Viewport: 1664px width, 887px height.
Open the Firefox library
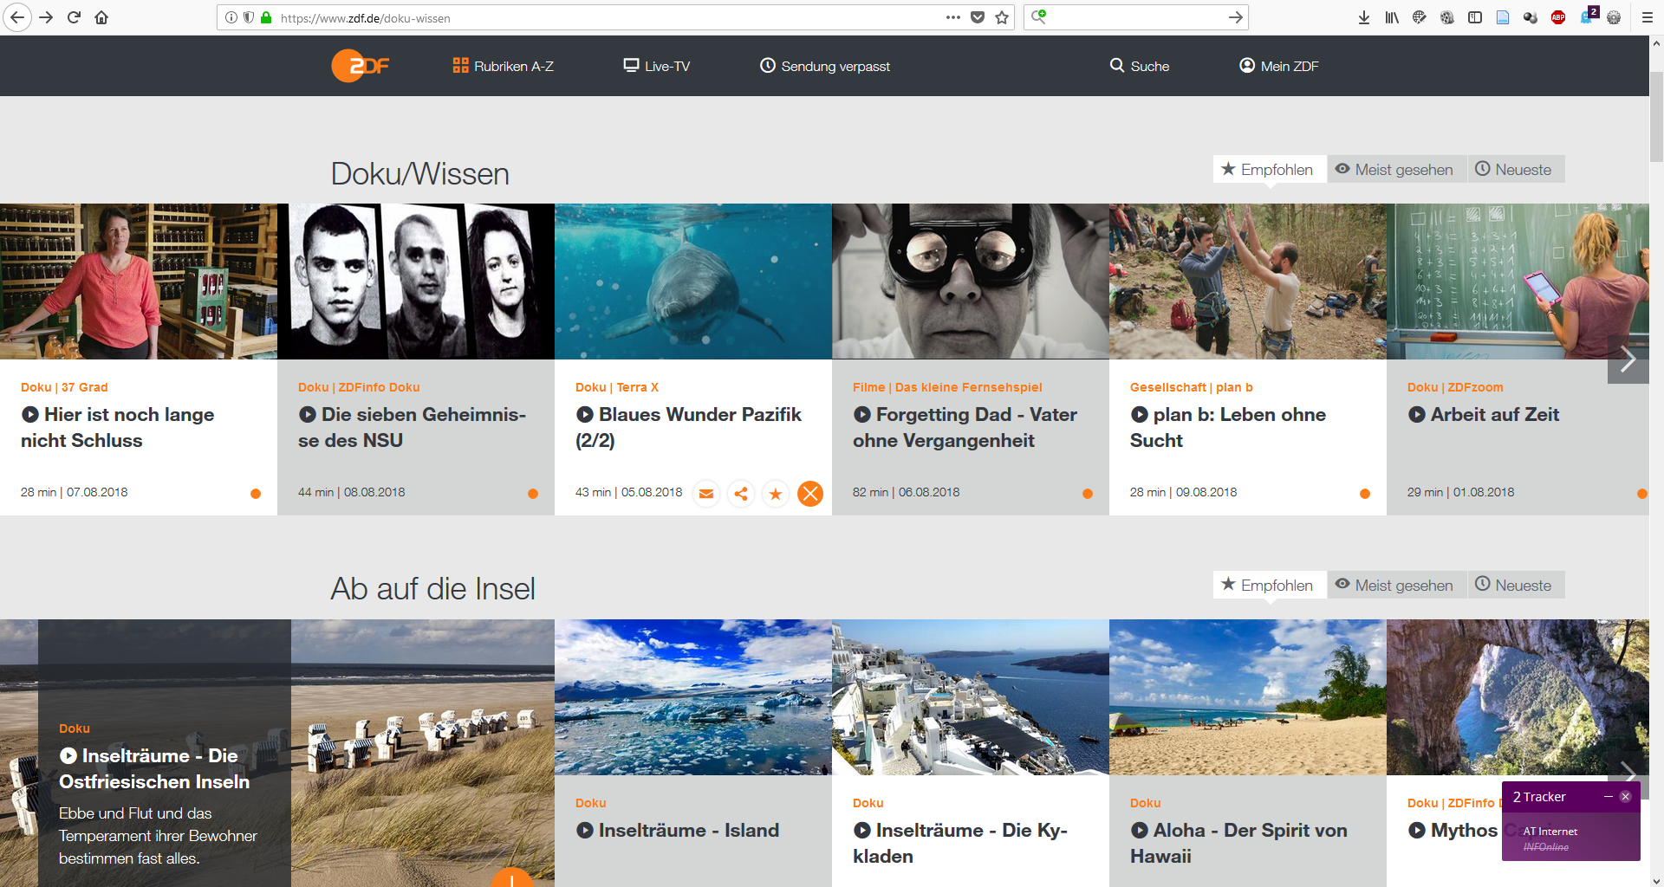[1392, 17]
